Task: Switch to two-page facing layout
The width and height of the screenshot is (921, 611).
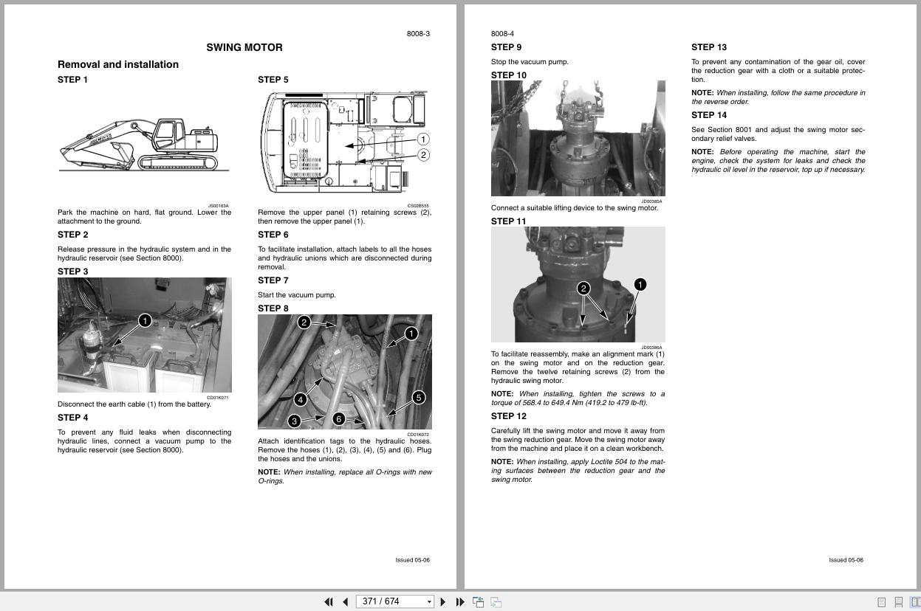Action: [915, 602]
